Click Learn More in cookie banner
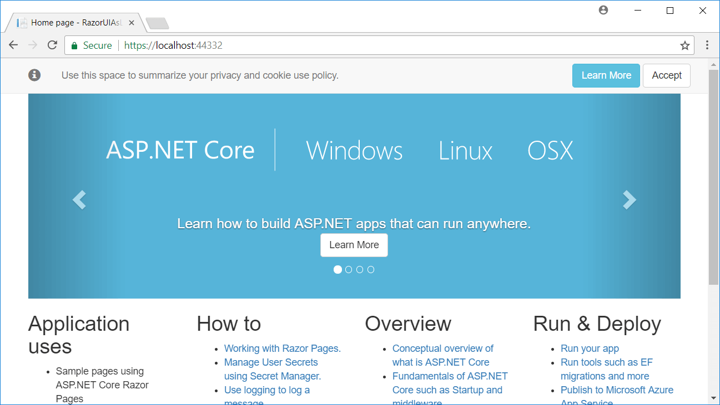Viewport: 720px width, 405px height. (606, 75)
